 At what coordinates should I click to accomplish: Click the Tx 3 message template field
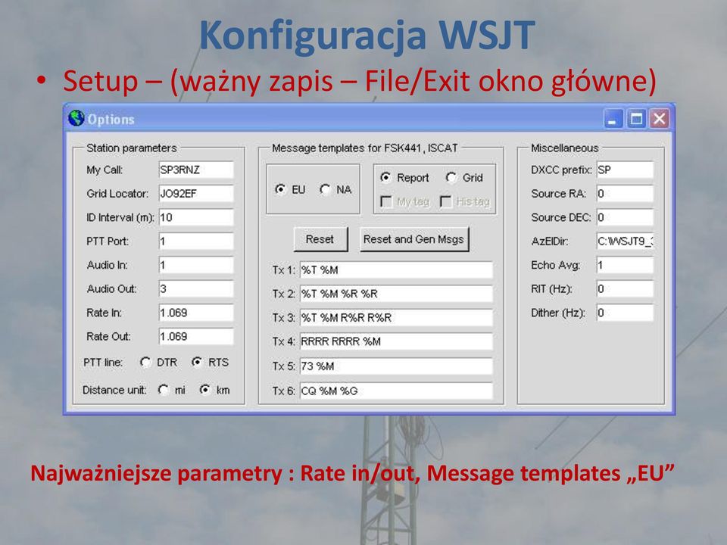396,317
